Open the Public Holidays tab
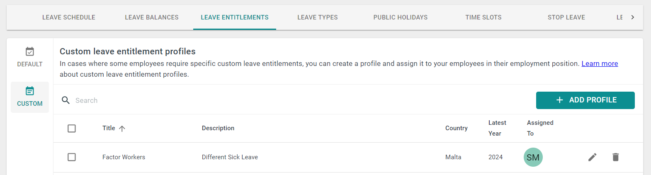 click(401, 17)
